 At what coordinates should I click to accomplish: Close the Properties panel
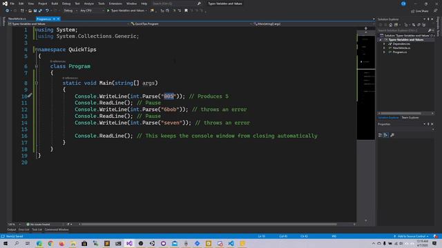click(x=432, y=124)
